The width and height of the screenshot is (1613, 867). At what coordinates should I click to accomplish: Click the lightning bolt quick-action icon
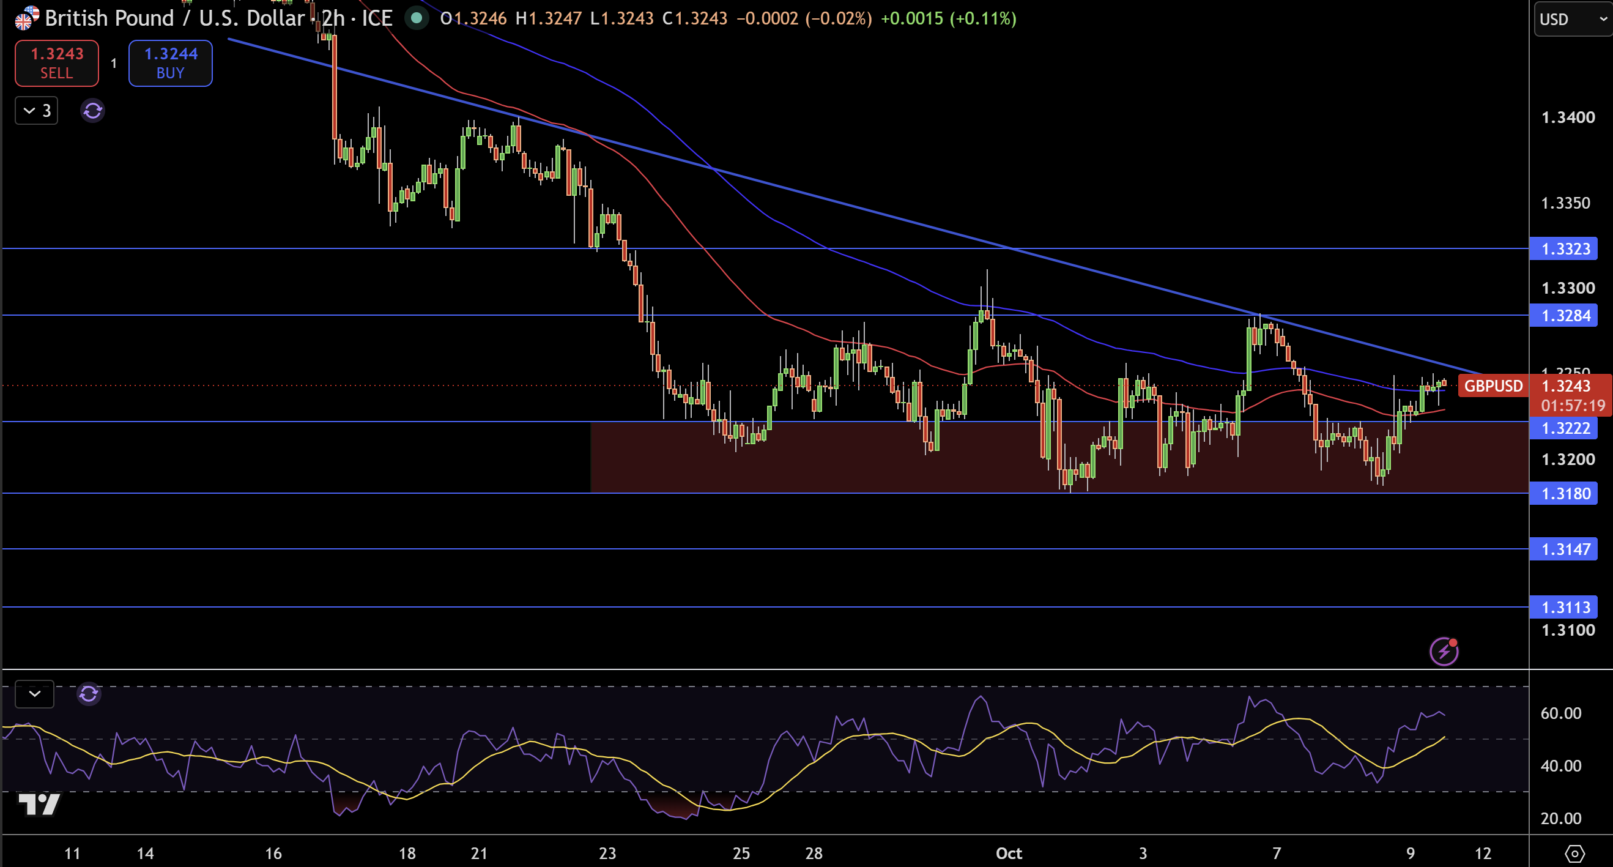point(1444,652)
